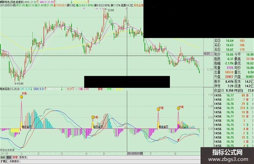
Task: Click the smiley 抄底 icon near month 8
Action: coord(178,108)
